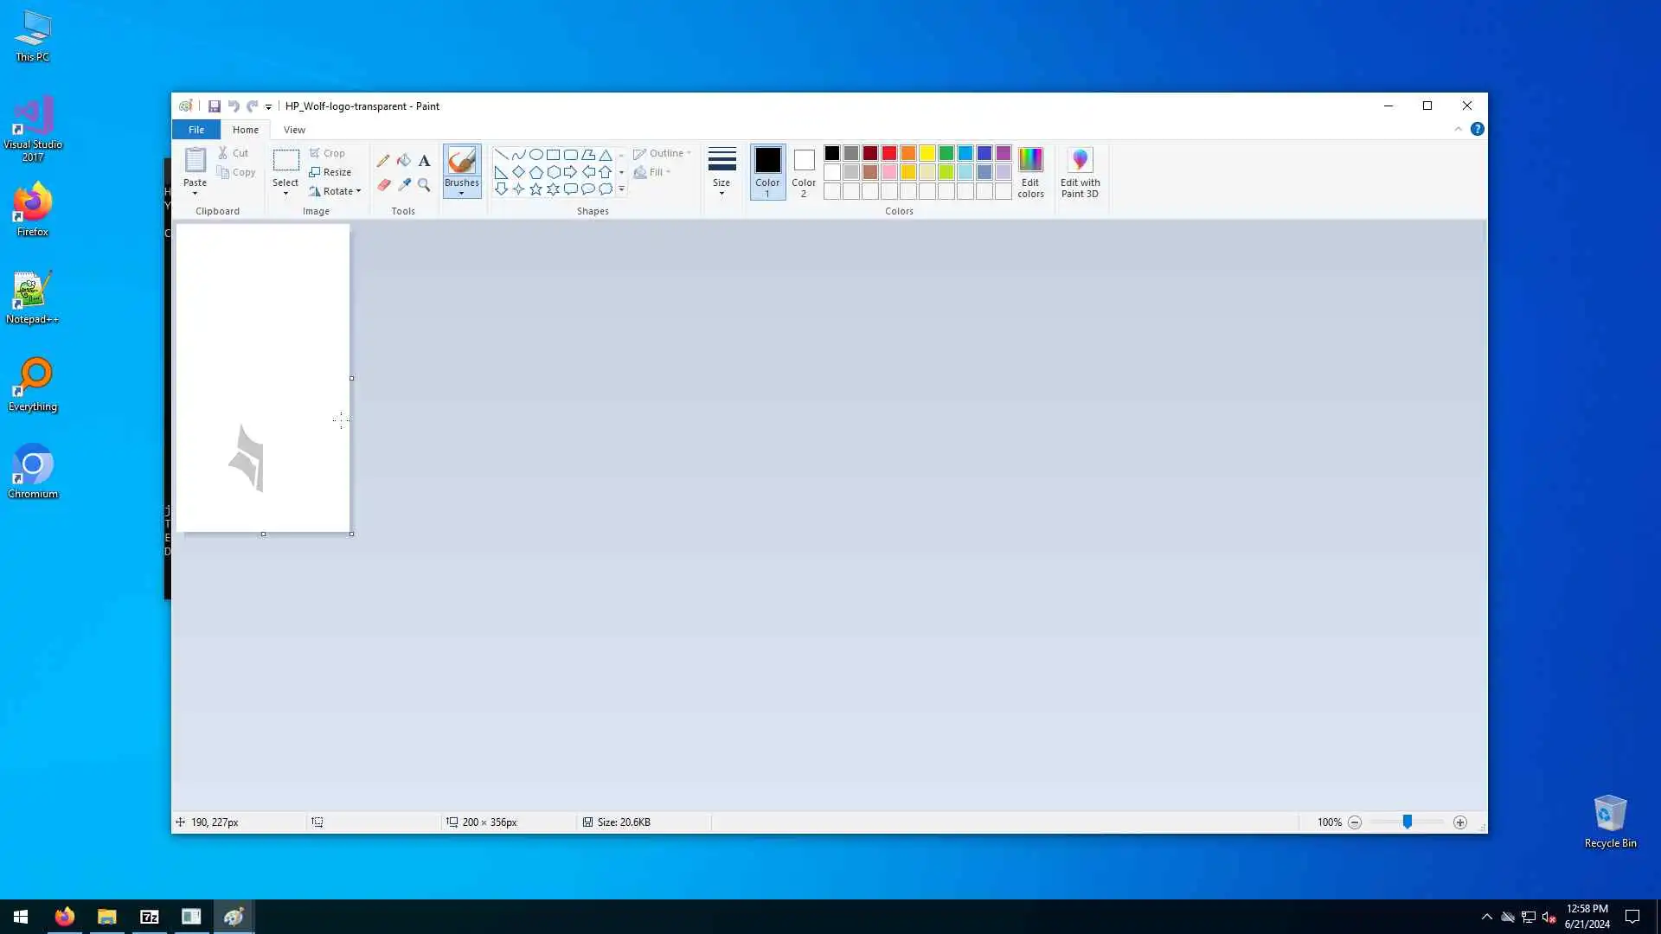Switch to the View tab
Viewport: 1661px width, 934px height.
(x=294, y=130)
